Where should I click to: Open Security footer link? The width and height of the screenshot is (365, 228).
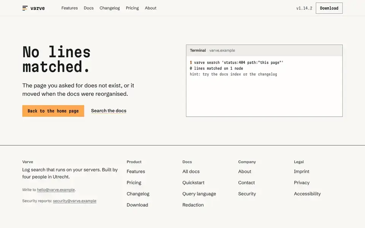click(247, 194)
